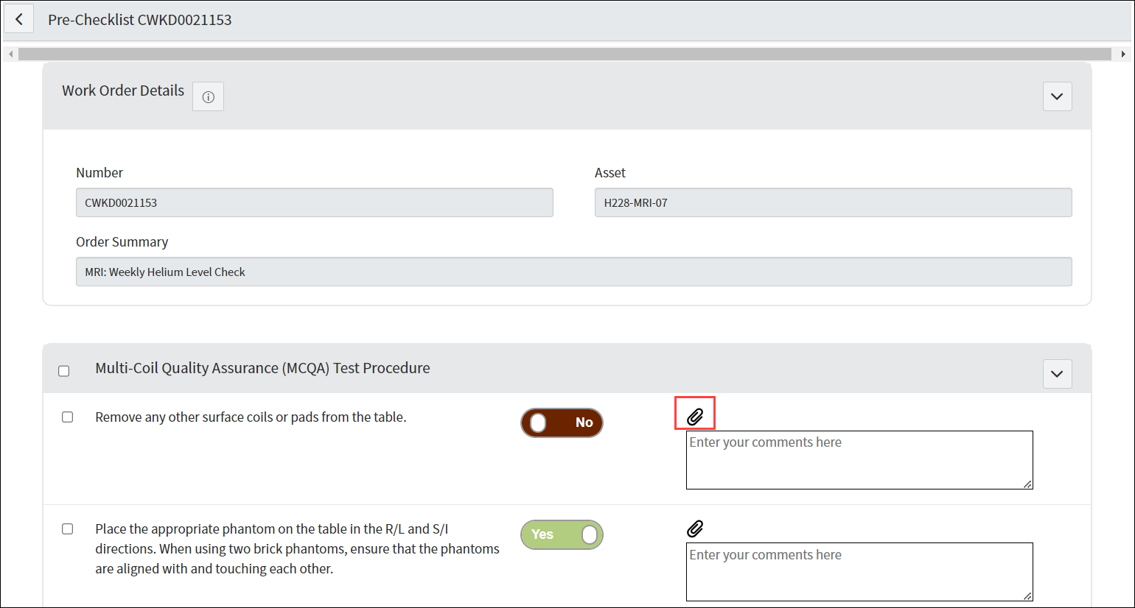The image size is (1135, 608).
Task: Collapse the MCQA Test Procedure section
Action: click(1057, 374)
